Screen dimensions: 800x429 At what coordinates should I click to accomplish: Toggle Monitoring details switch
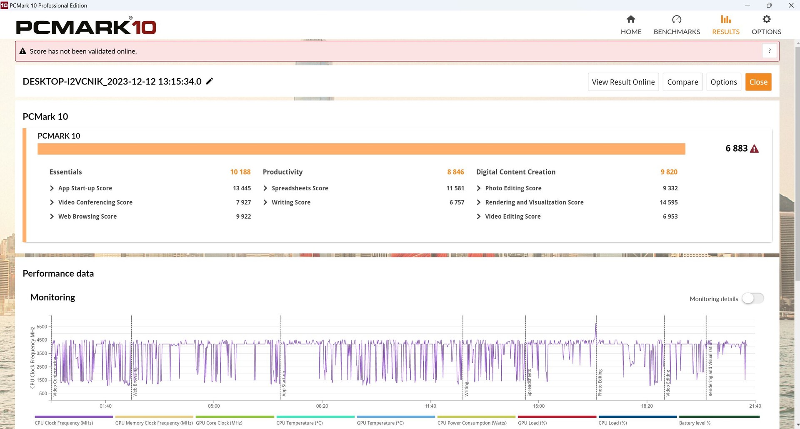pos(753,298)
